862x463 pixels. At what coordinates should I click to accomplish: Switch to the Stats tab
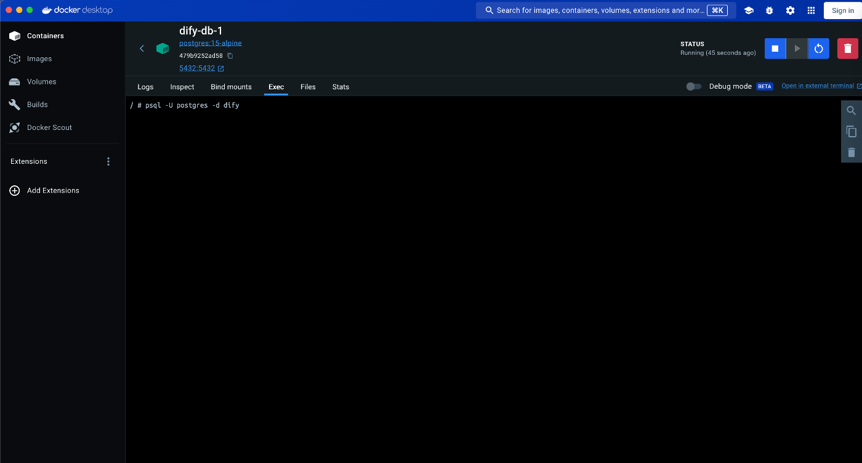pyautogui.click(x=340, y=87)
